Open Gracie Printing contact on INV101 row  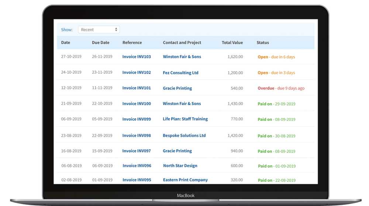tap(177, 88)
